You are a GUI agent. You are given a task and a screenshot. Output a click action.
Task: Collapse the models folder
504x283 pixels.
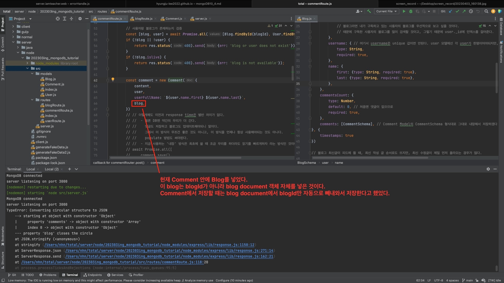point(32,74)
